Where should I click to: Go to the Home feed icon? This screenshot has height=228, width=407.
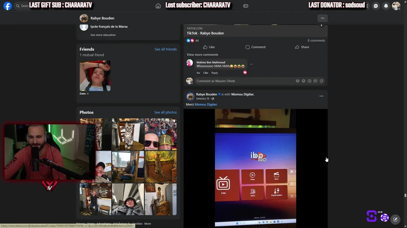point(158,6)
